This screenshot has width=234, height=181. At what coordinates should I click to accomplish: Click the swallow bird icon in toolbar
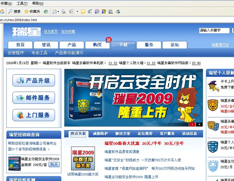[x=90, y=12]
